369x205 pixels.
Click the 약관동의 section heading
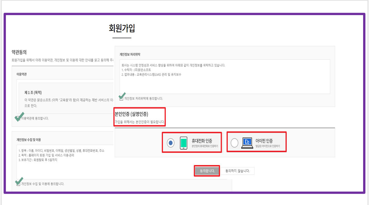coord(19,52)
